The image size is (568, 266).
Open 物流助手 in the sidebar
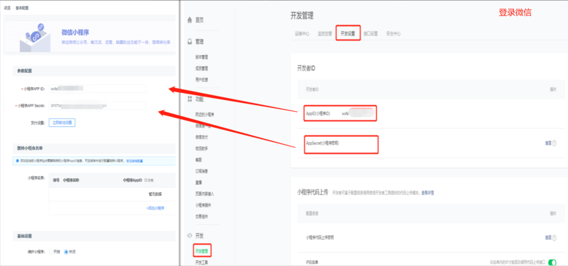(x=201, y=148)
